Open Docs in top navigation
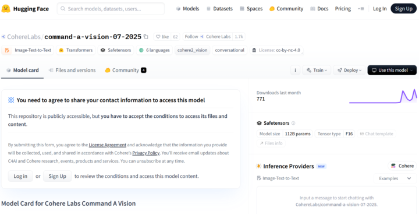 (319, 9)
